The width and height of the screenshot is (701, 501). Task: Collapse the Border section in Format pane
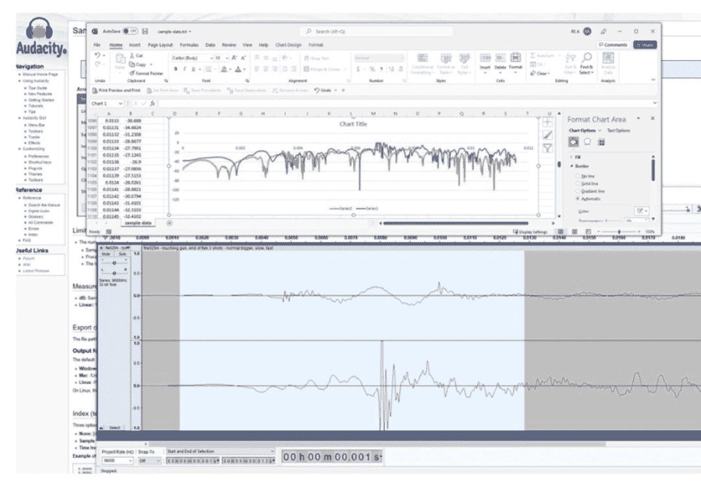tap(572, 166)
